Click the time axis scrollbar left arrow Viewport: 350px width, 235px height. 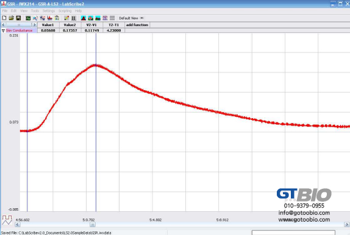pyautogui.click(x=18, y=225)
